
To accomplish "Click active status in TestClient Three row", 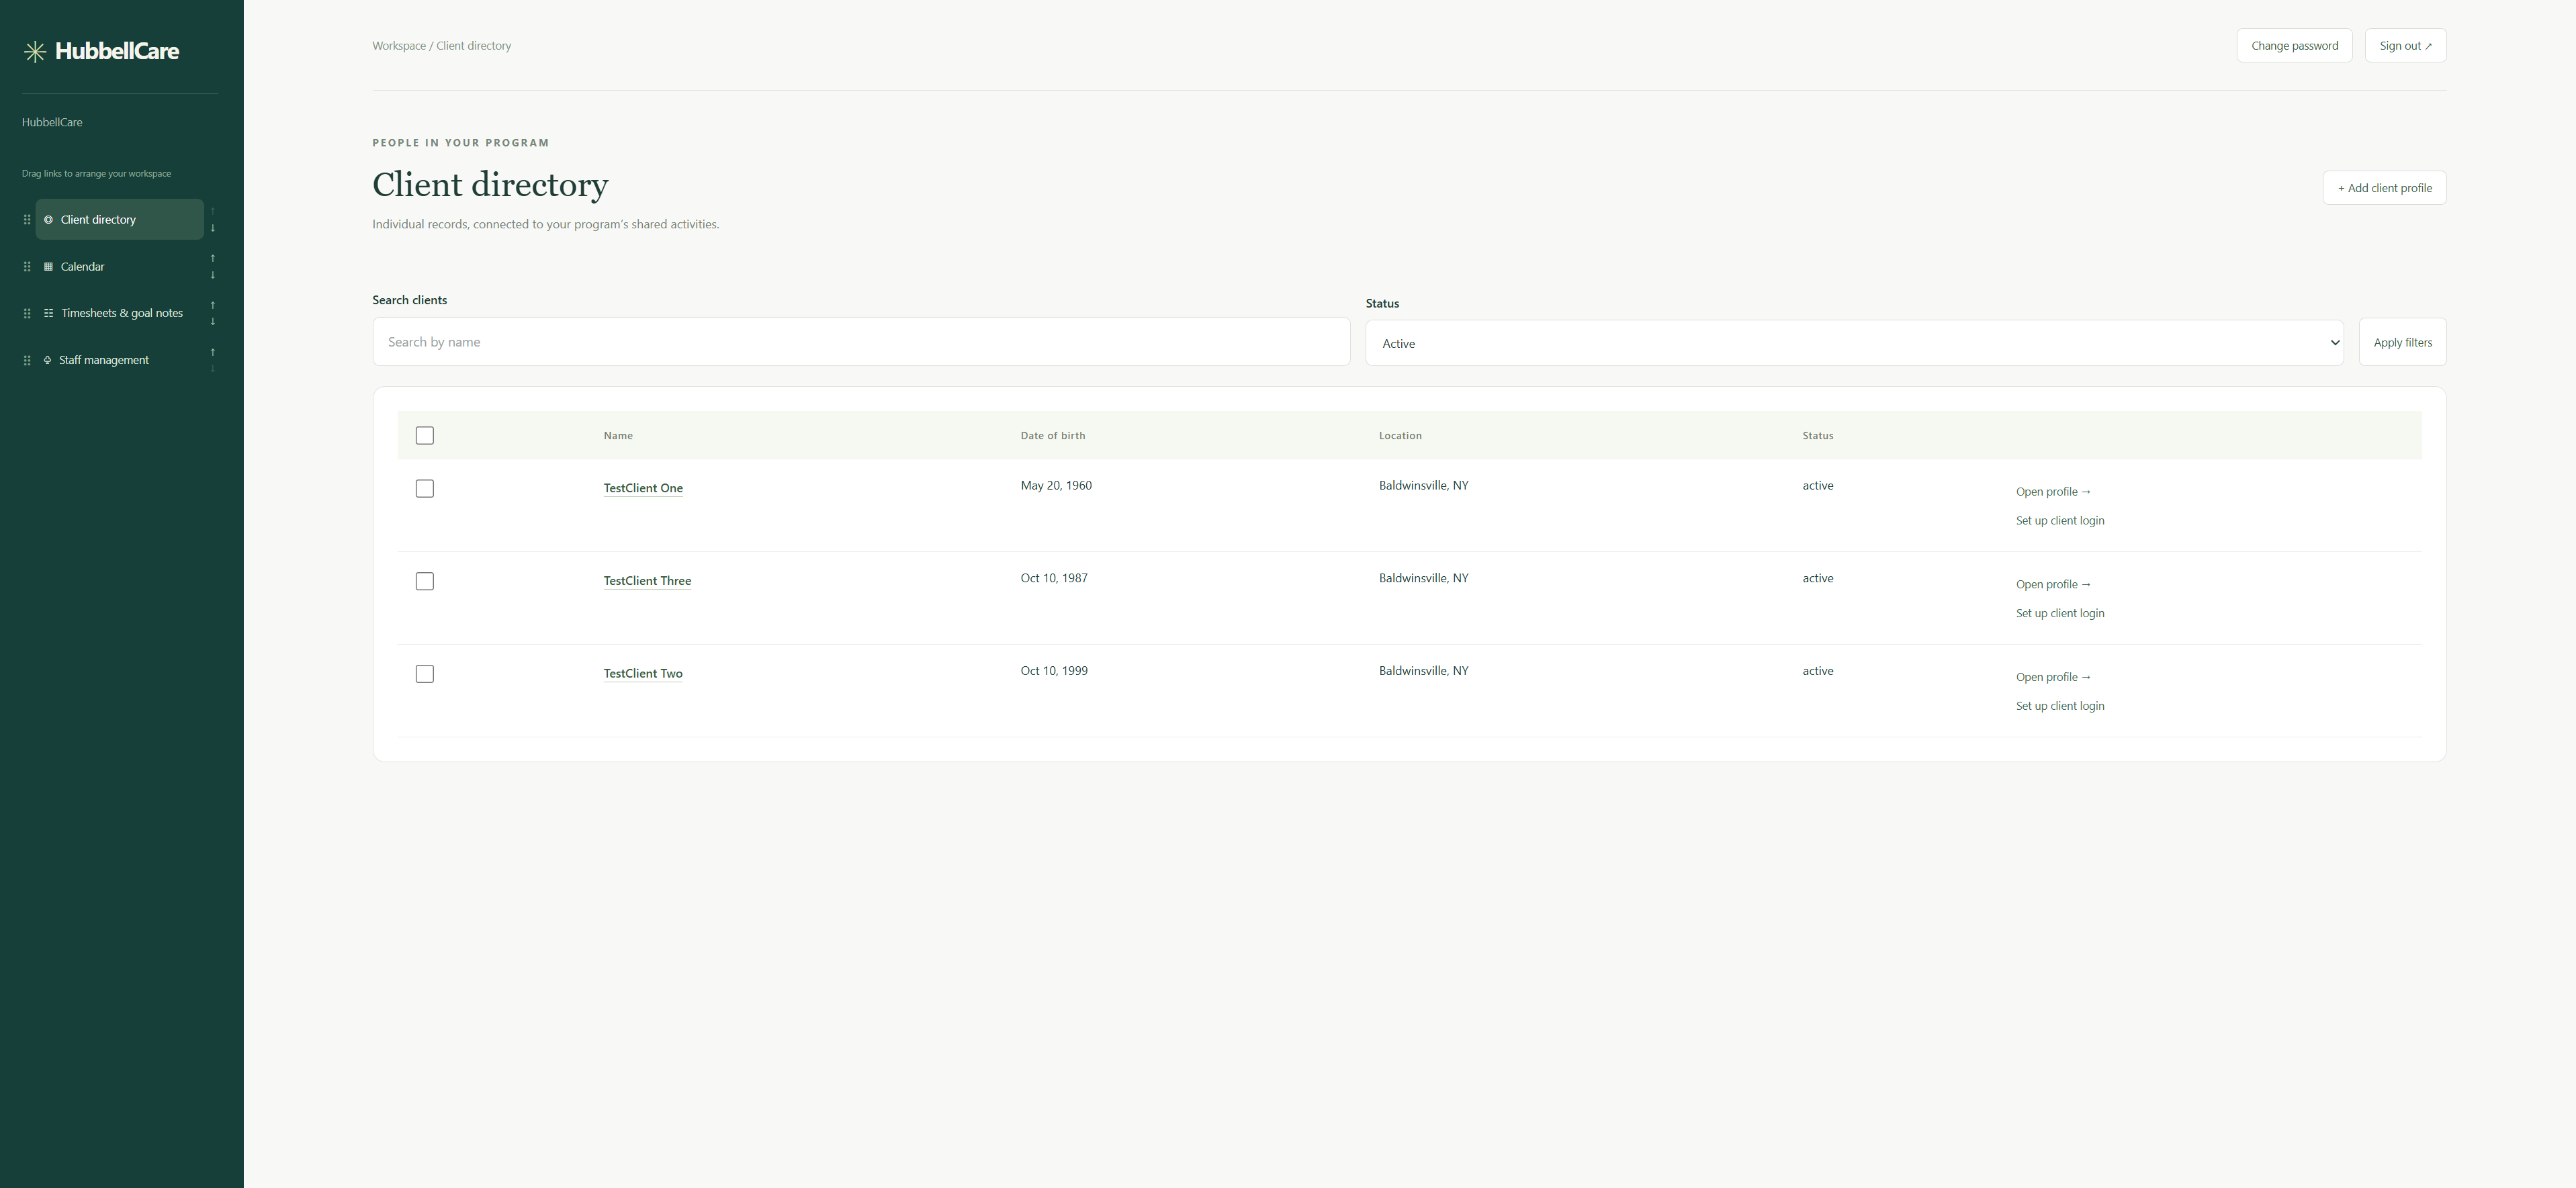I will click(x=1818, y=579).
